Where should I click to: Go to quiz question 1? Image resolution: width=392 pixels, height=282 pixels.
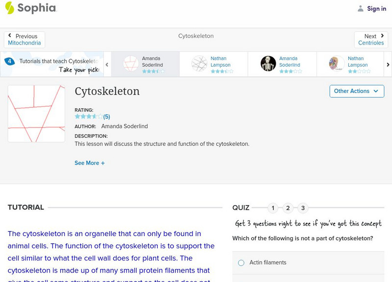[273, 208]
